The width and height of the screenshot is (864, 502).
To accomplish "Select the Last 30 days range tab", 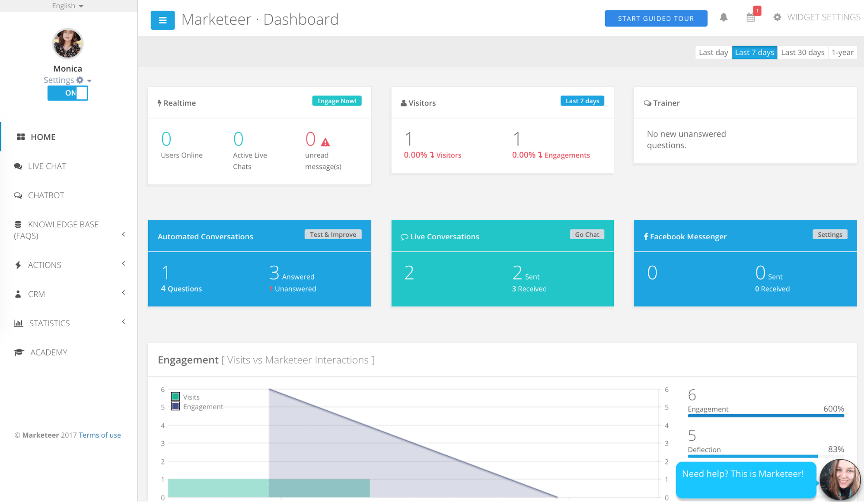I will pos(803,52).
